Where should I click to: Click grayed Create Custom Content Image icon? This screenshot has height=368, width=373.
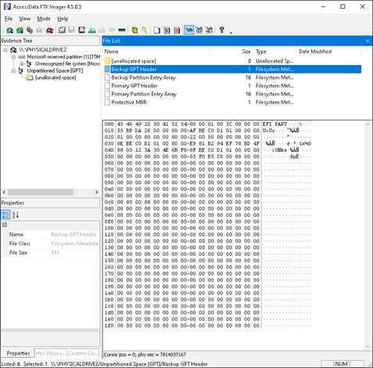tap(102, 31)
